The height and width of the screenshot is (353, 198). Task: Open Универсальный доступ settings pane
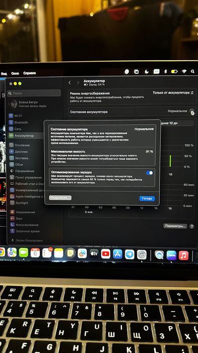[26, 190]
